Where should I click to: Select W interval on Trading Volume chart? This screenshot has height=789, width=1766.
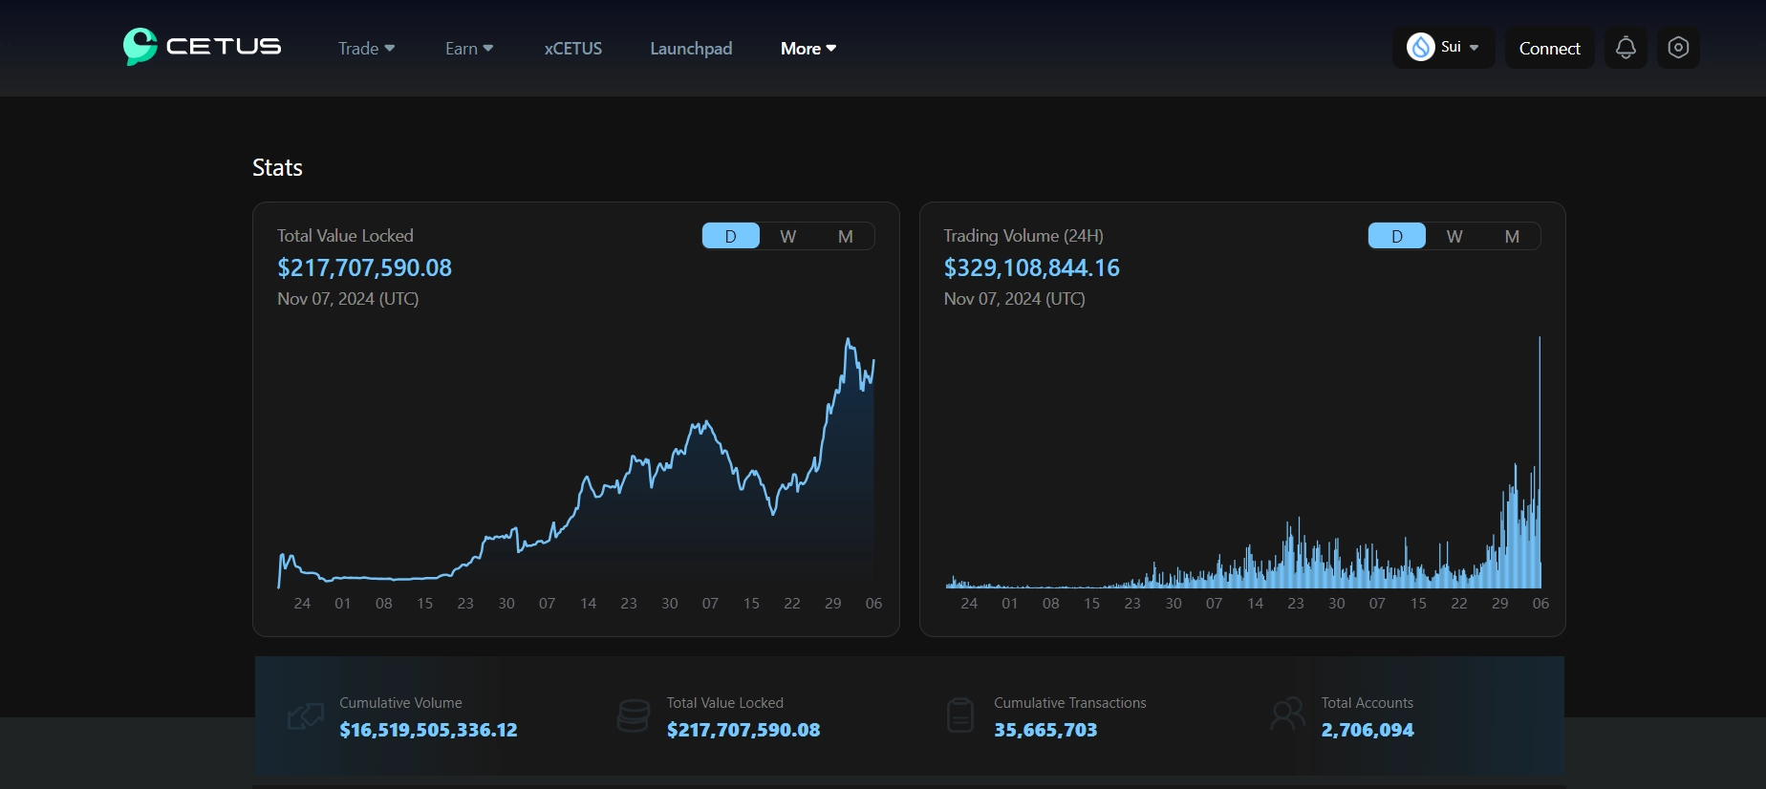point(1454,236)
